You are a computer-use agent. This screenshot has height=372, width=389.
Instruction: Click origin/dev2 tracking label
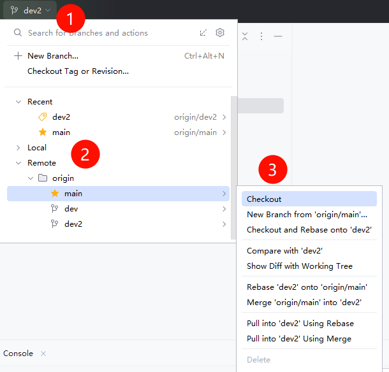(x=195, y=117)
